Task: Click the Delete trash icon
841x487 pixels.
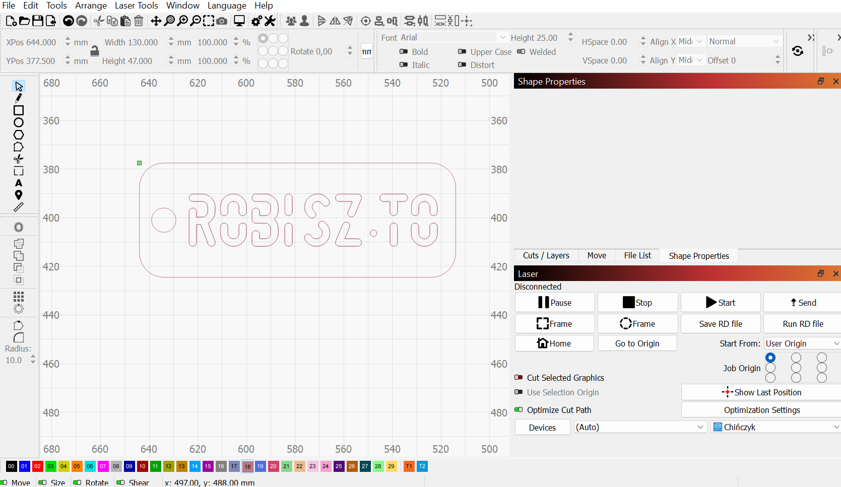Action: tap(139, 21)
